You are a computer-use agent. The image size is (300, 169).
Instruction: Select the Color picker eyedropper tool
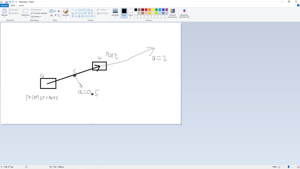[x=55, y=15]
